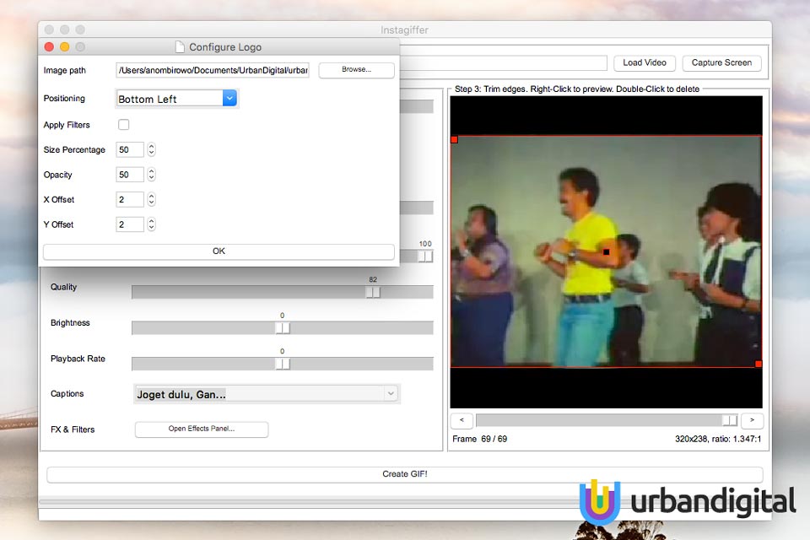Click the Y Offset value field

click(130, 224)
